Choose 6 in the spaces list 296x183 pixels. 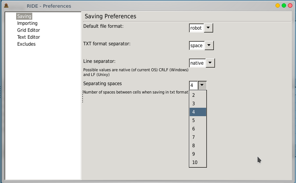click(x=198, y=129)
